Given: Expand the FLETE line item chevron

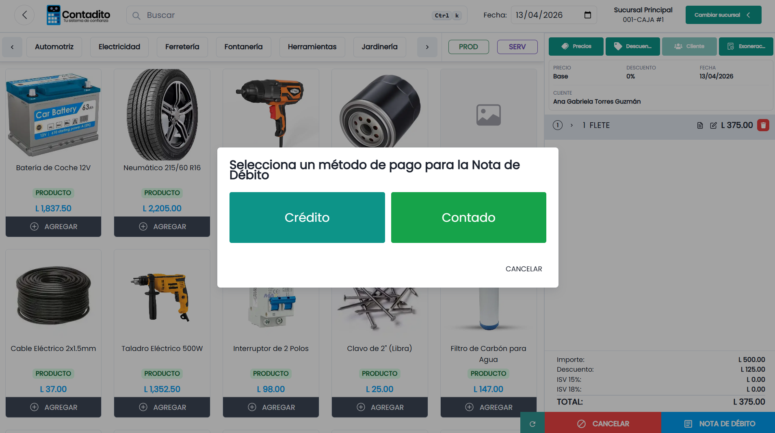Looking at the screenshot, I should [572, 126].
